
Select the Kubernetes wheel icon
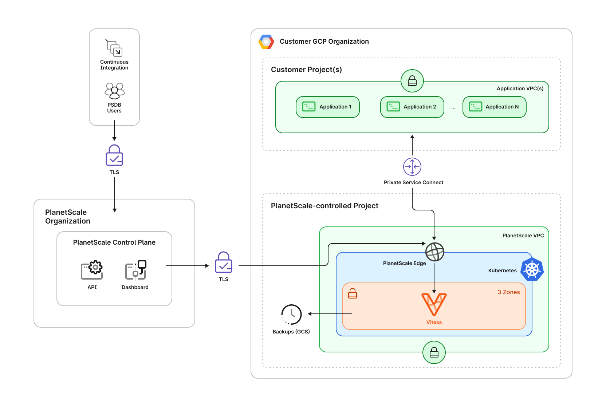[x=532, y=270]
